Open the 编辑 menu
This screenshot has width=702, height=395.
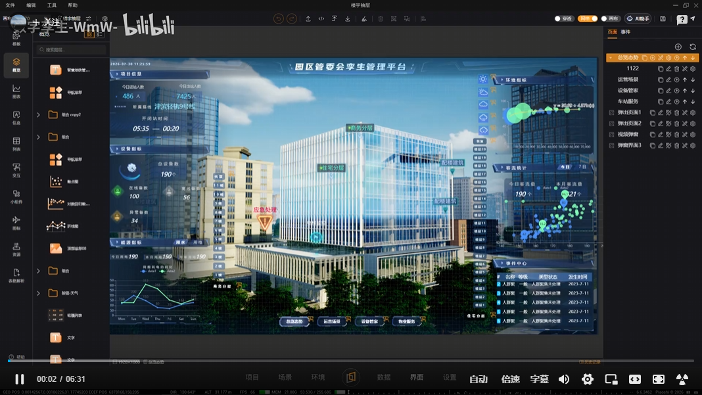[x=31, y=5]
